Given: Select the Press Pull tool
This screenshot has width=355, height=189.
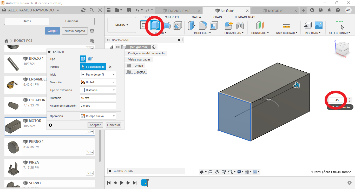Looking at the screenshot, I should 192,25.
